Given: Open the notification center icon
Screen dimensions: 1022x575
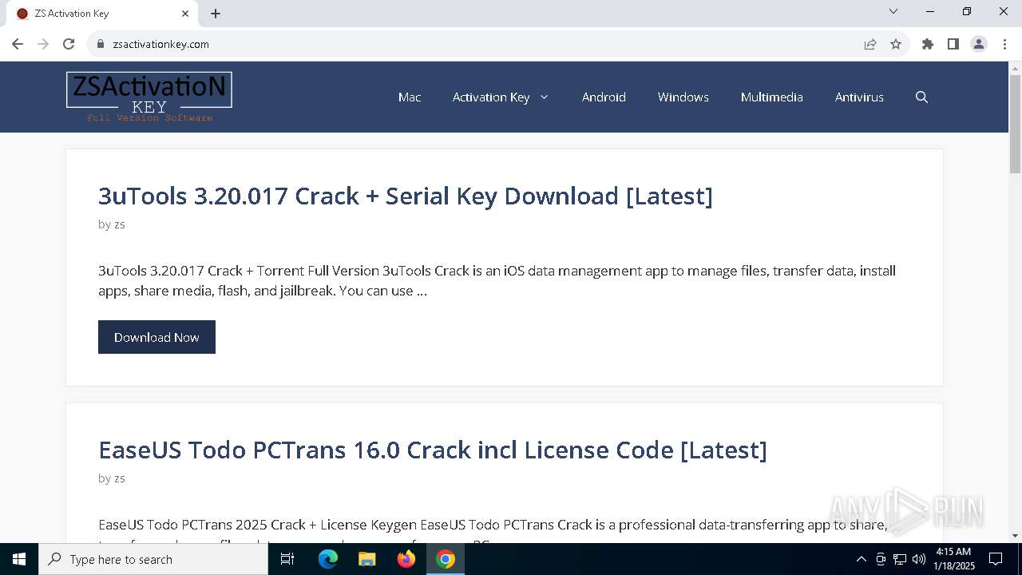Looking at the screenshot, I should (996, 559).
